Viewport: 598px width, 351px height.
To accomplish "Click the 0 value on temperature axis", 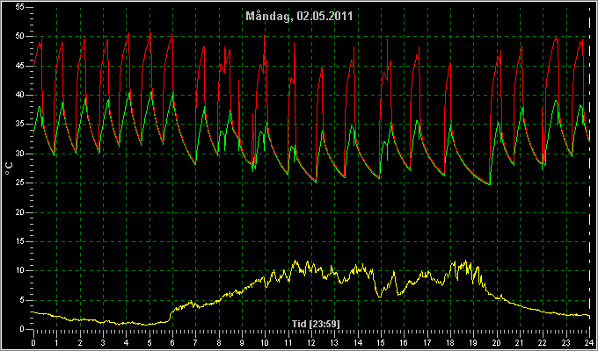I will tap(22, 329).
